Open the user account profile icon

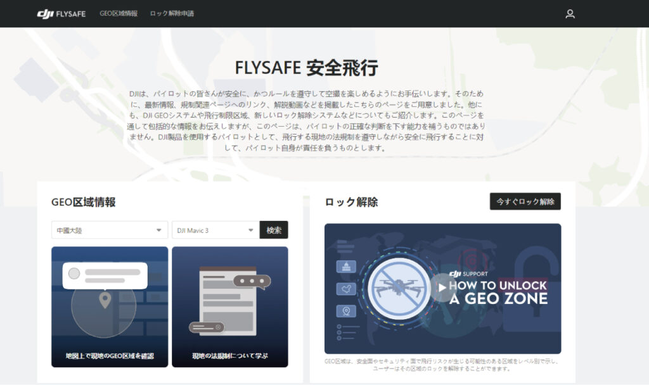coord(570,14)
